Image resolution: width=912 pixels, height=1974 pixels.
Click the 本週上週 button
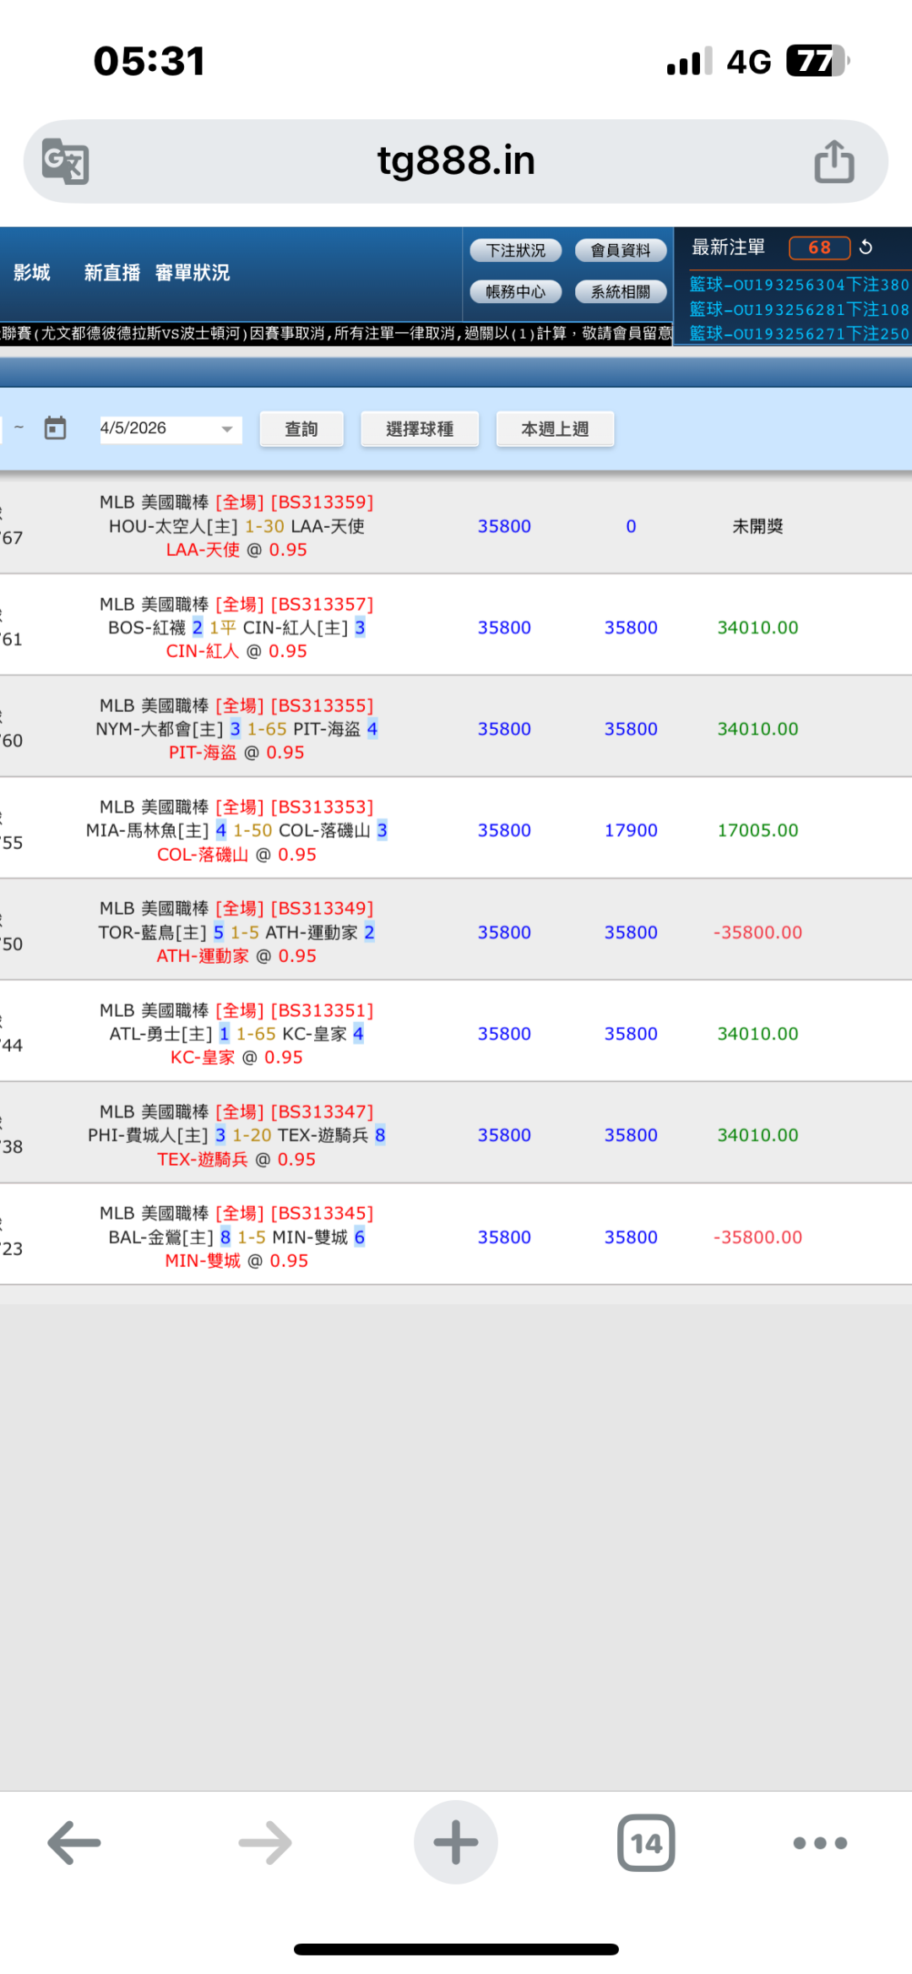[x=555, y=429]
